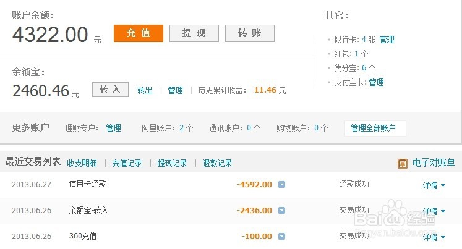
Task: Expand 详情 for the 余额宝-转入 row
Action: [x=434, y=211]
